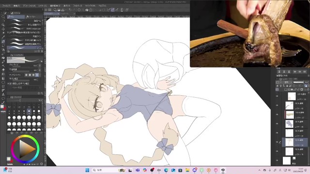Image resolution: width=310 pixels, height=174 pixels.
Task: Open the Layer menu
Action: (x=43, y=6)
